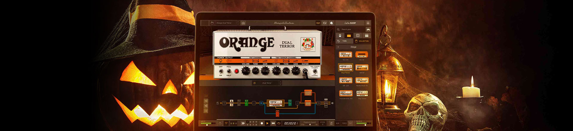The height and width of the screenshot is (131, 573).
Task: Select the upper orange cabinet block
Action: point(308,92)
